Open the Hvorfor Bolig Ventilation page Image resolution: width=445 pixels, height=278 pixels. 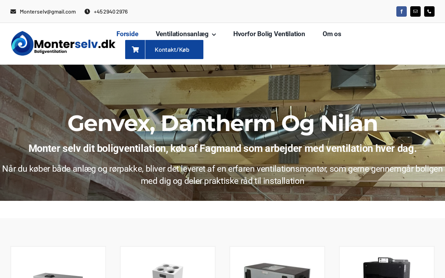[x=269, y=34]
